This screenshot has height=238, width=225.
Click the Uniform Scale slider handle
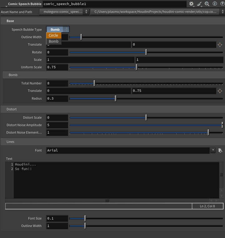point(137,67)
